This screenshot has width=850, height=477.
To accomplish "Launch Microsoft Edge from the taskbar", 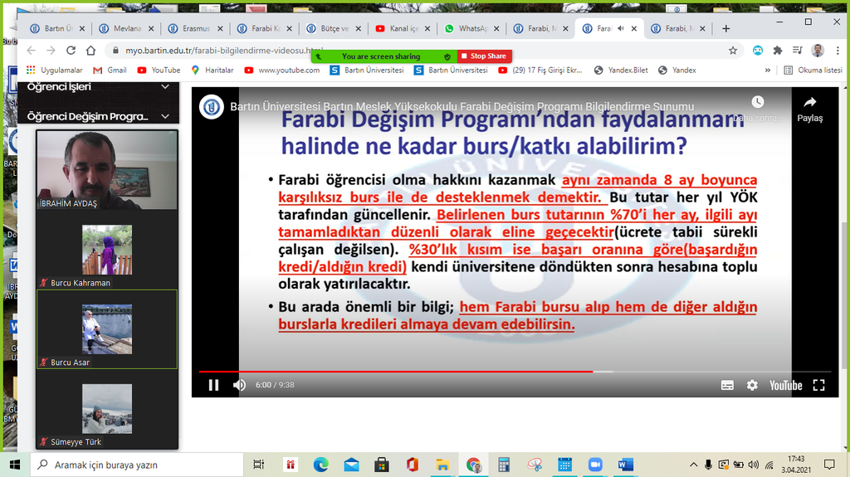I will pos(321,465).
